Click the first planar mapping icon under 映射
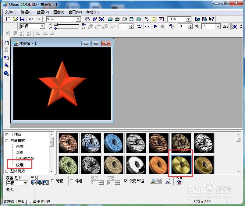 coord(34,183)
